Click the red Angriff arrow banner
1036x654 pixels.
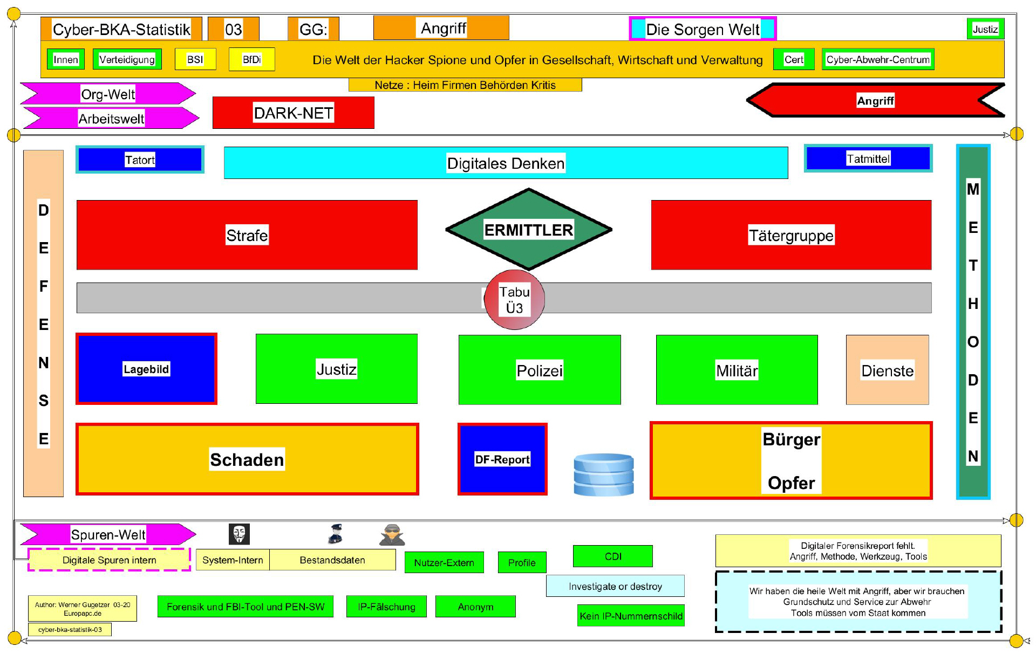[x=875, y=100]
